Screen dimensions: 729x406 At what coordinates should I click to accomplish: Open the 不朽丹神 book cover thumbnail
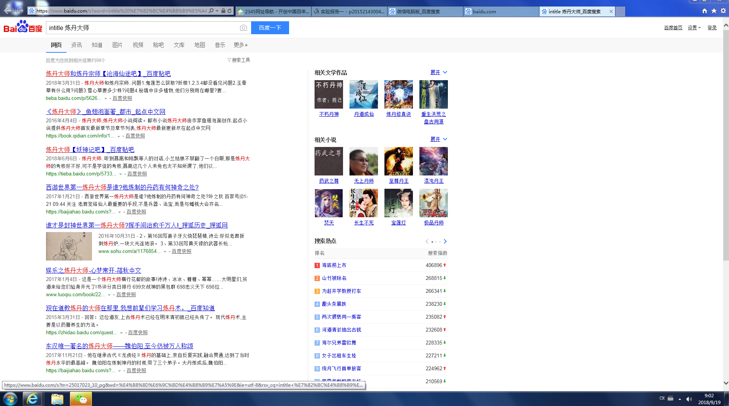[x=329, y=94]
